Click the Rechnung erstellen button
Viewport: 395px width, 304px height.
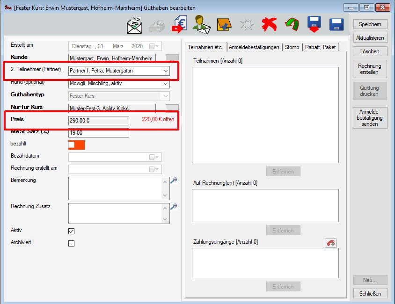pos(369,69)
